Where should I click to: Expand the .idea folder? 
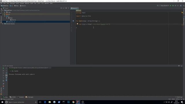click(x=5, y=12)
